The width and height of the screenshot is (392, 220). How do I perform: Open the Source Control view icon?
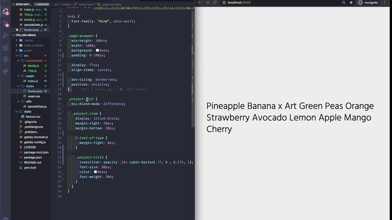coord(6,24)
